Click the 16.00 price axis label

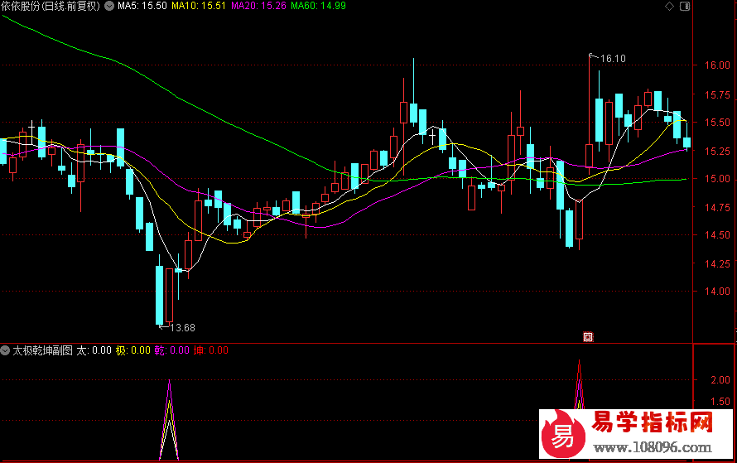point(717,65)
